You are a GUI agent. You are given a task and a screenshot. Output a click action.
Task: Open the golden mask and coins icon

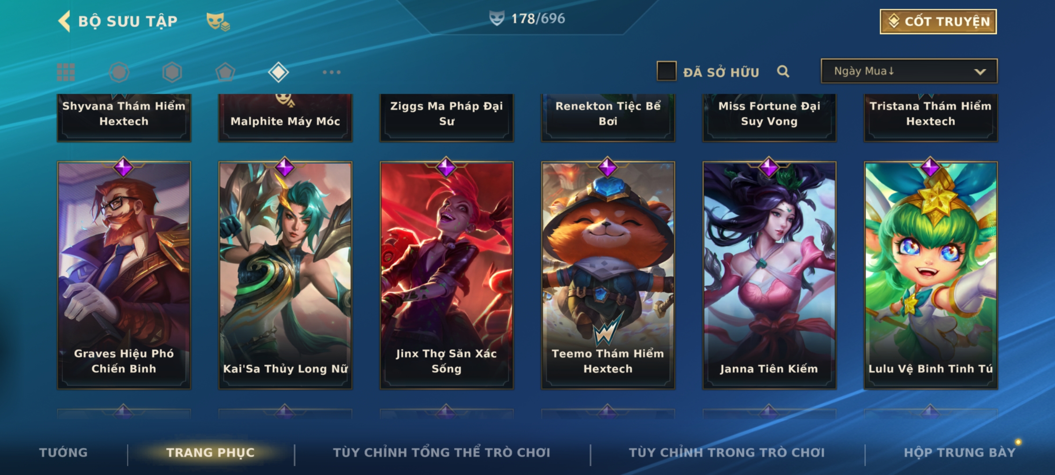[218, 21]
